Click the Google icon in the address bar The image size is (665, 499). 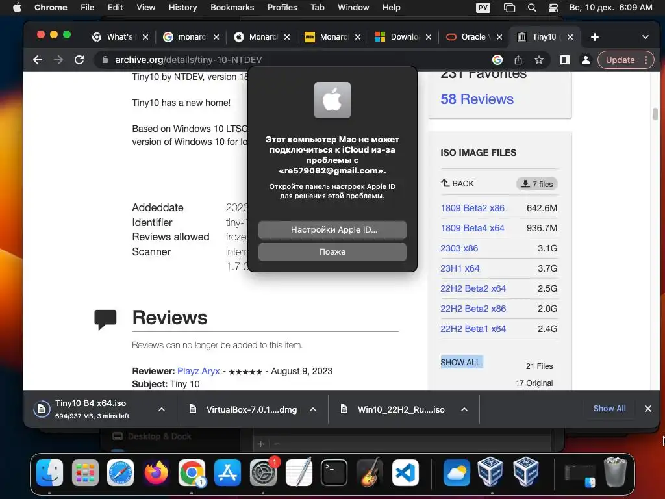[x=497, y=60]
